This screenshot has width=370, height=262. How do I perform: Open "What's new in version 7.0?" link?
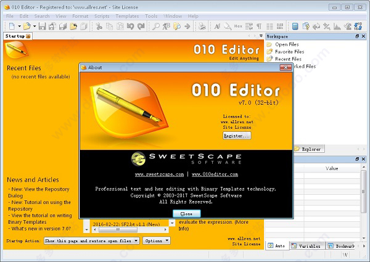[x=41, y=229]
